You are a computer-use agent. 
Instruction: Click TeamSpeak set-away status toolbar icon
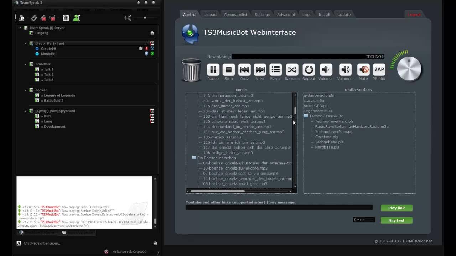pyautogui.click(x=22, y=18)
